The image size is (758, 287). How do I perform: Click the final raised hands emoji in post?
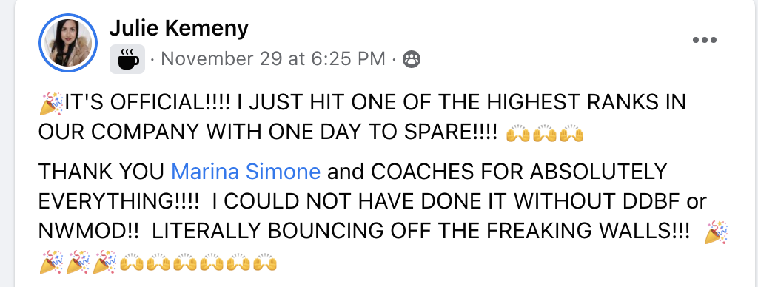pos(265,263)
